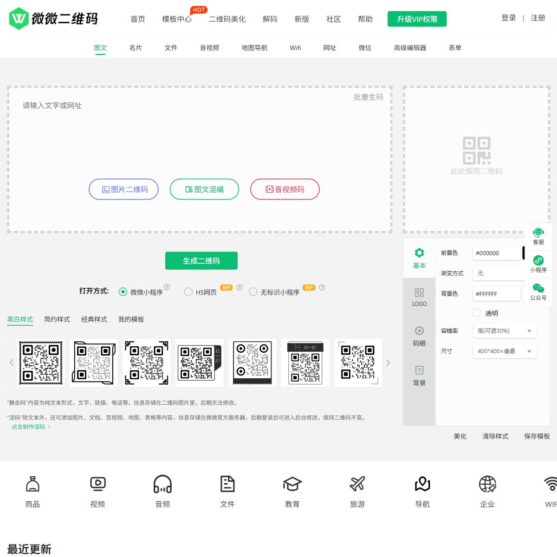Choose the round-eye QR style thumbnail
This screenshot has height=557, width=557.
click(253, 363)
